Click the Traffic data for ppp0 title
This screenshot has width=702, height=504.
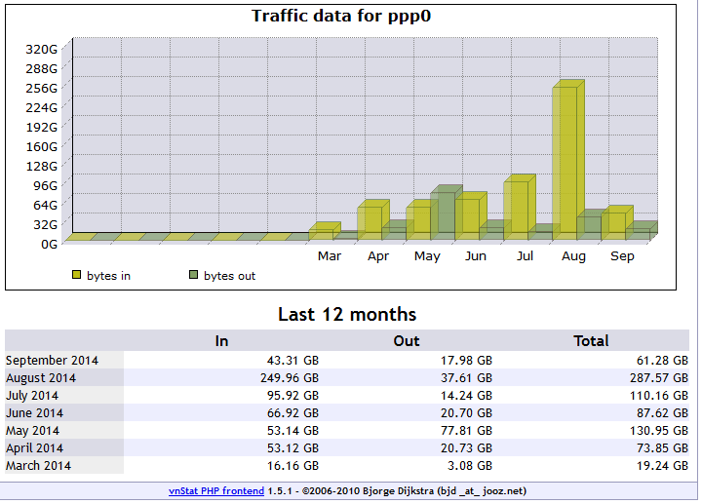(340, 16)
